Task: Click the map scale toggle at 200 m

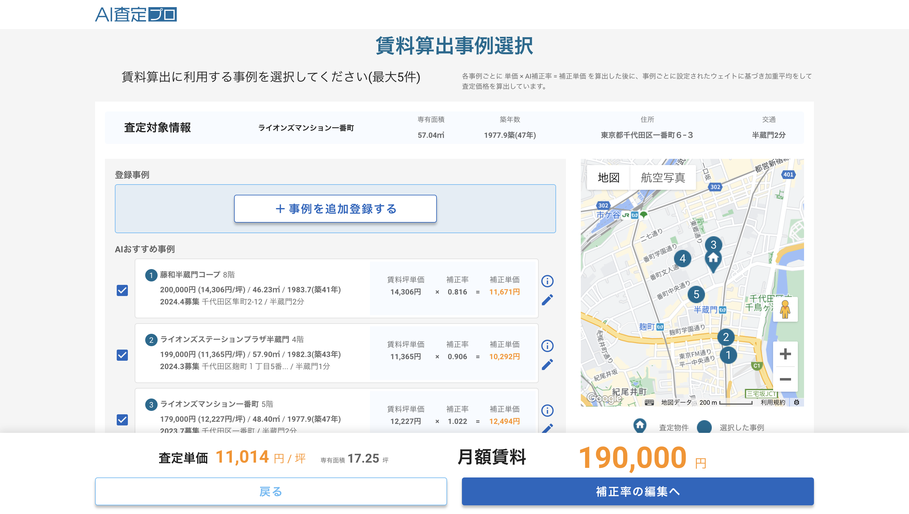Action: (726, 403)
